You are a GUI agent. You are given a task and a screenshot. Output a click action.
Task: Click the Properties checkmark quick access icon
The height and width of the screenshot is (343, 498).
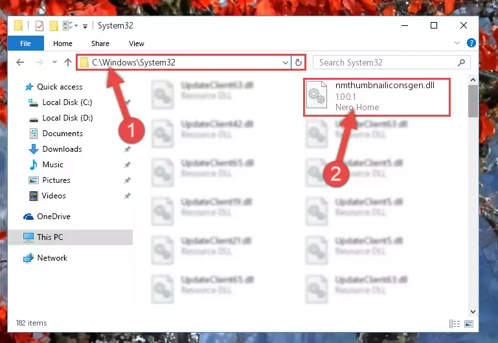click(40, 25)
